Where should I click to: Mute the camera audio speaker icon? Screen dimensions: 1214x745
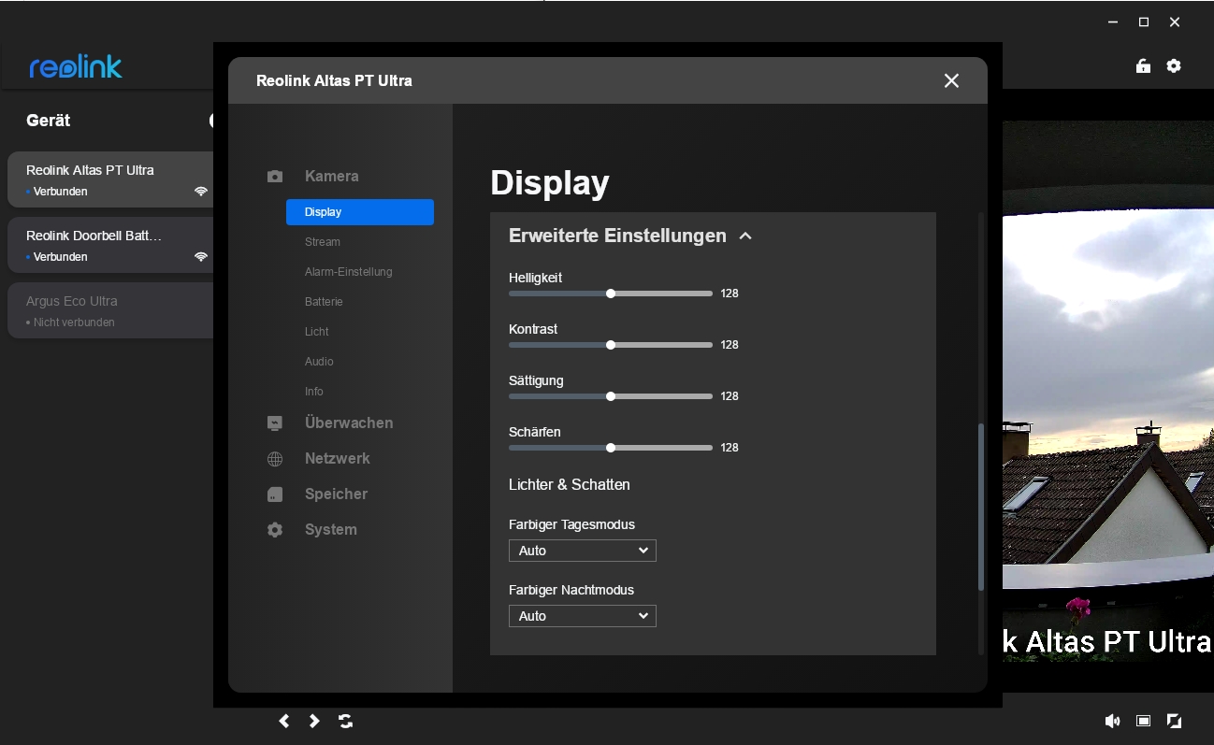pos(1112,721)
